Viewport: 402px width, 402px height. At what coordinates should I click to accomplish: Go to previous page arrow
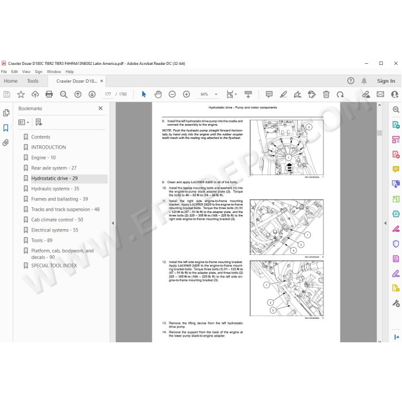click(78, 94)
